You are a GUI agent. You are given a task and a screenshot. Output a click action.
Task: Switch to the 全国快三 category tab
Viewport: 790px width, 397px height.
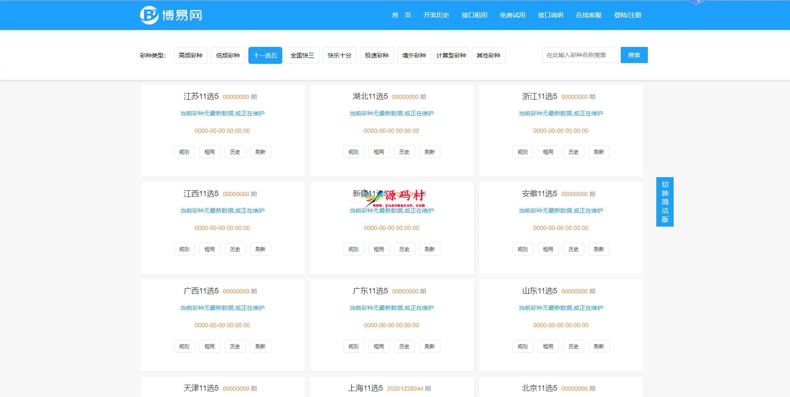(302, 55)
